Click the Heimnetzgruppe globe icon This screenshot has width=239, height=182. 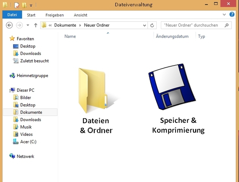(12, 75)
